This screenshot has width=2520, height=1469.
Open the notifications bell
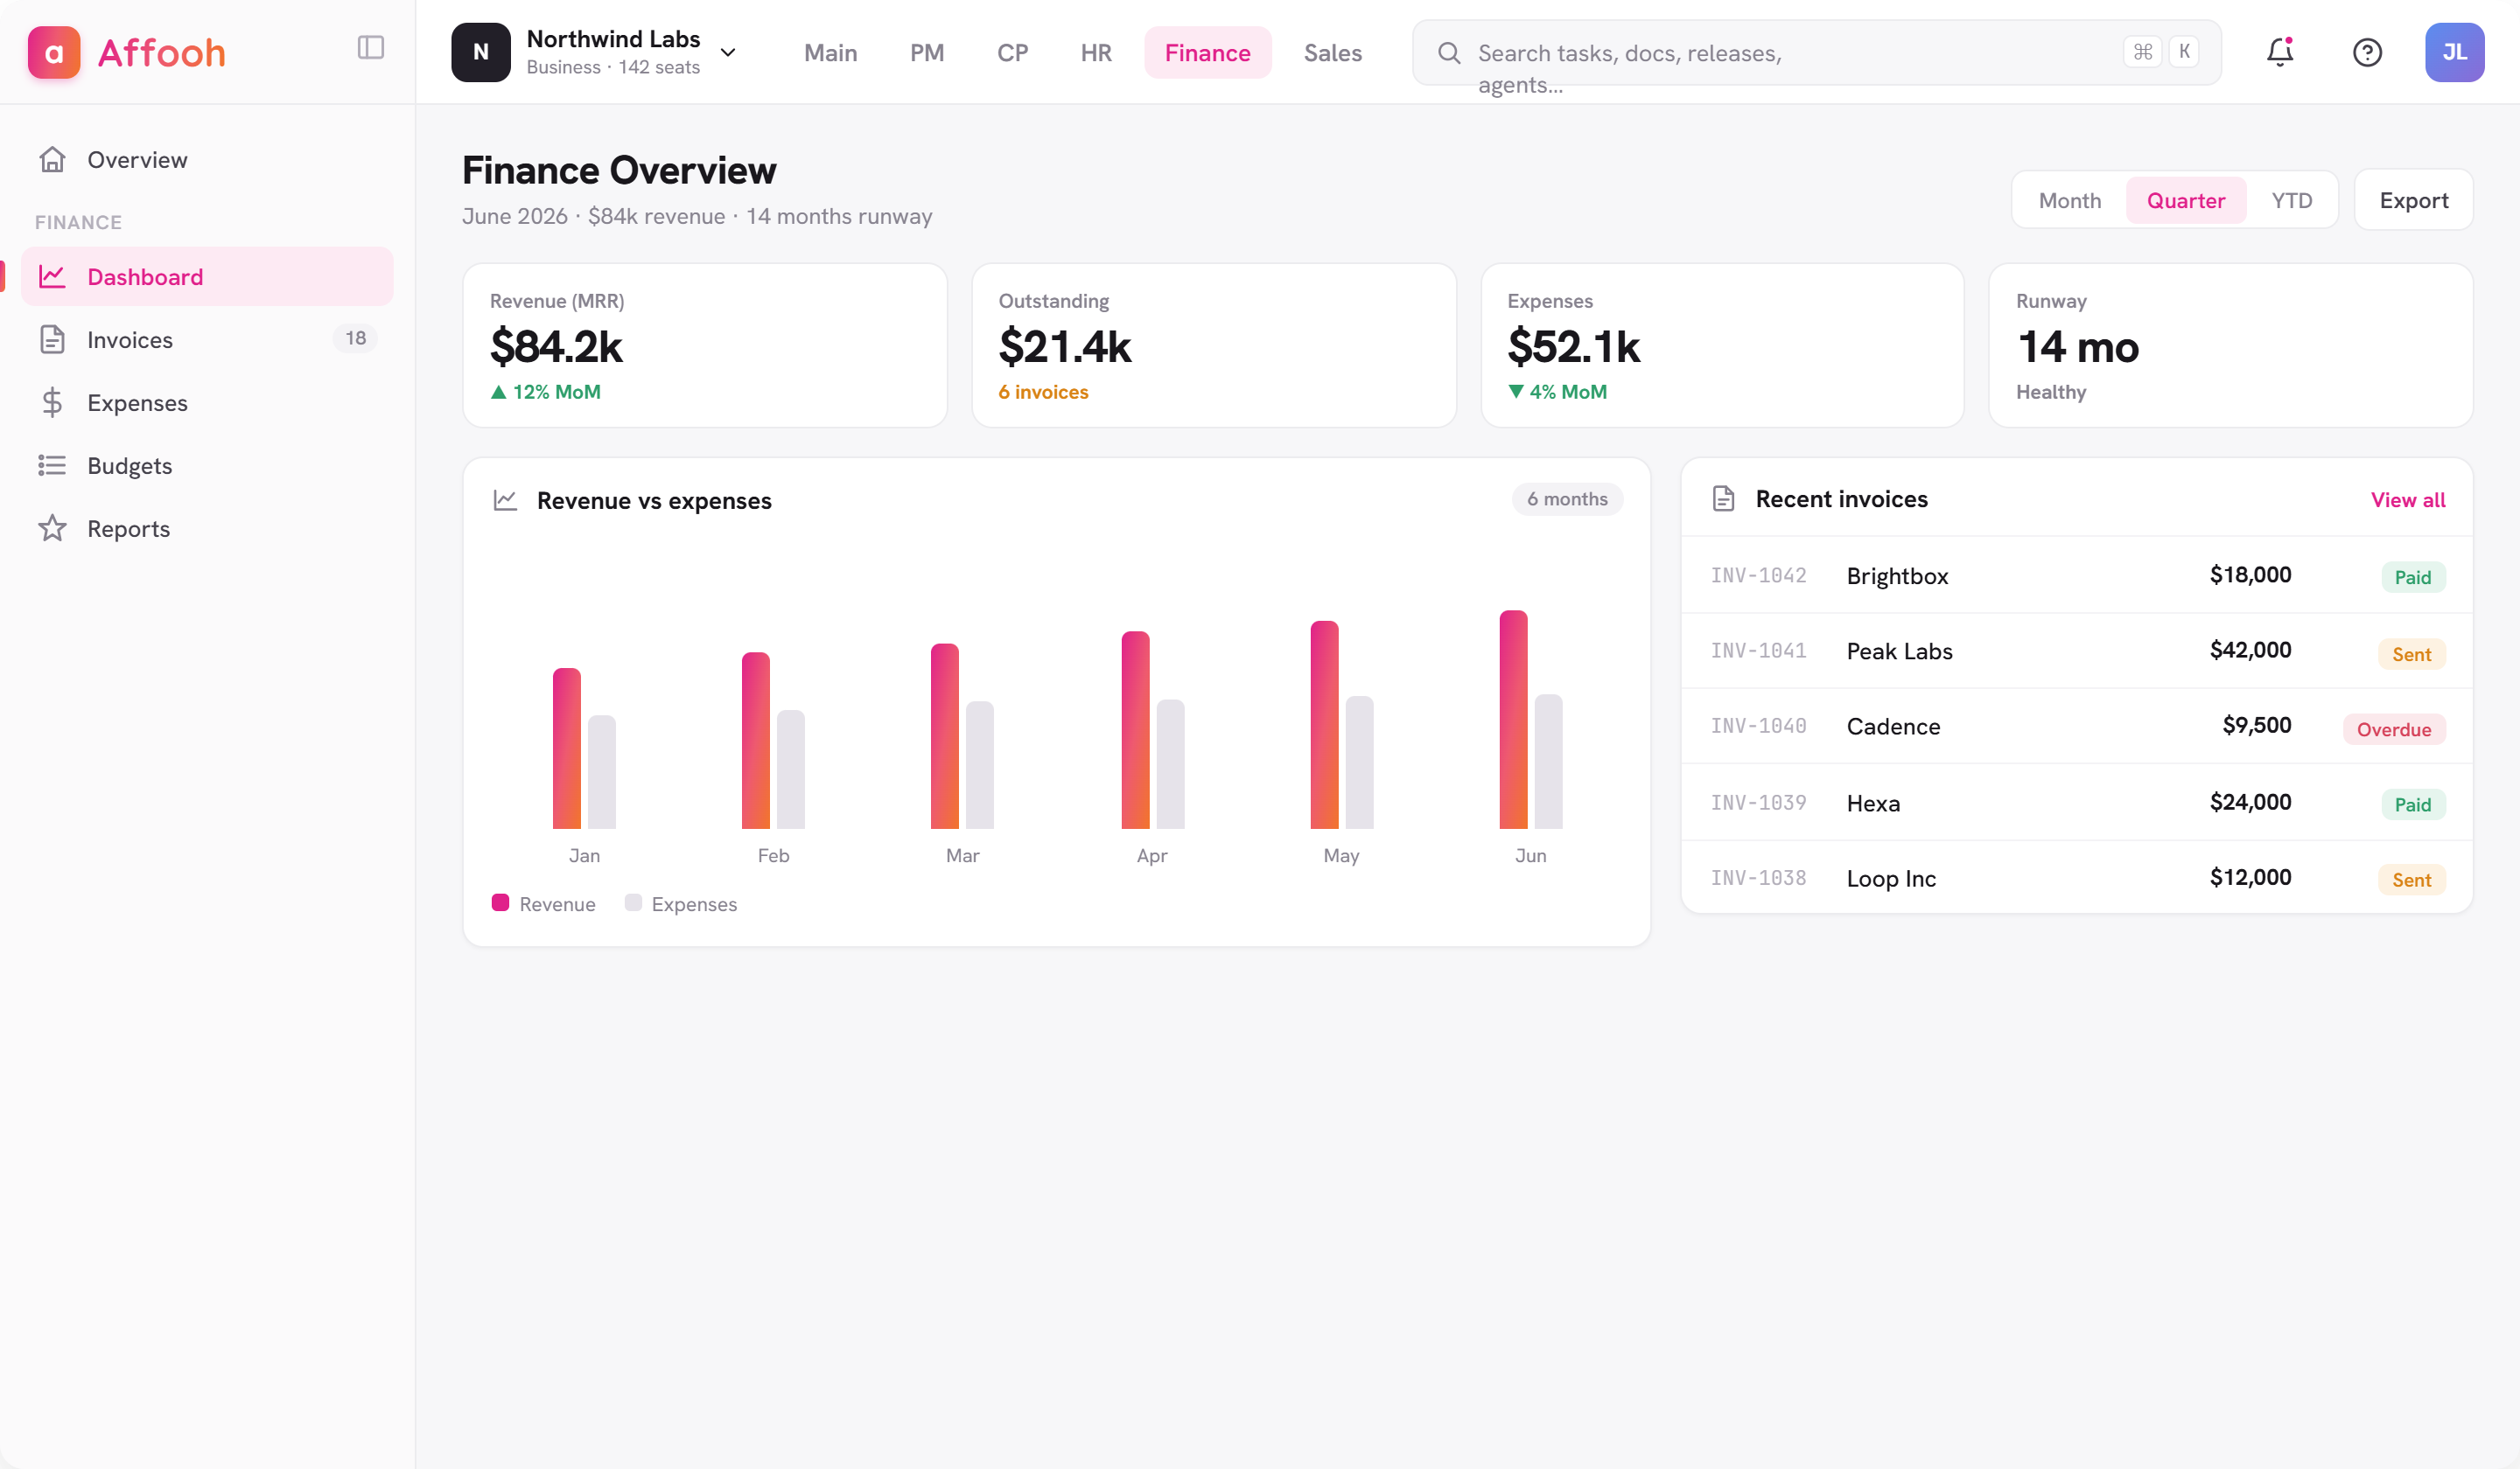click(2279, 52)
